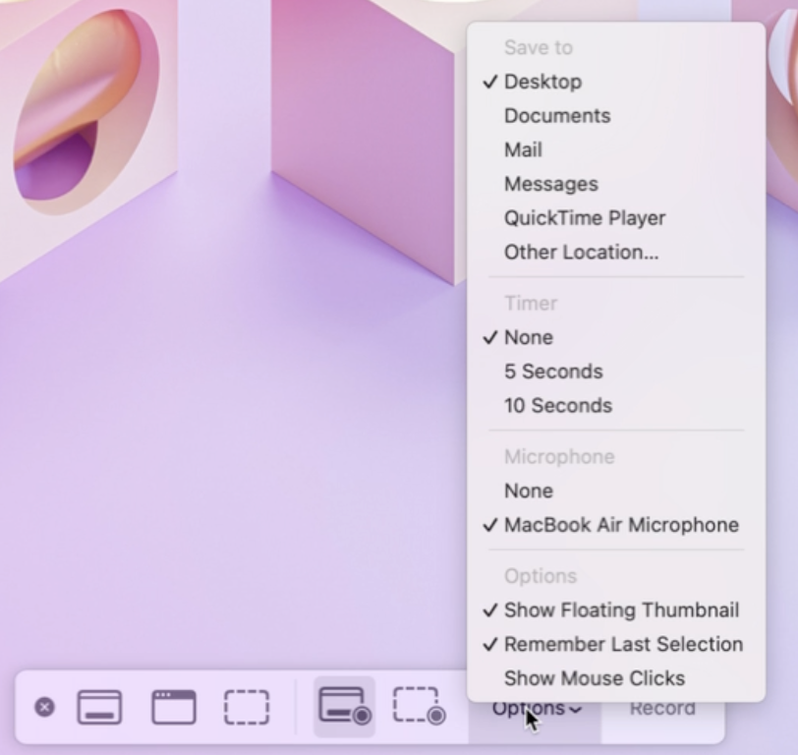Enable Show Mouse Clicks option

tap(594, 678)
